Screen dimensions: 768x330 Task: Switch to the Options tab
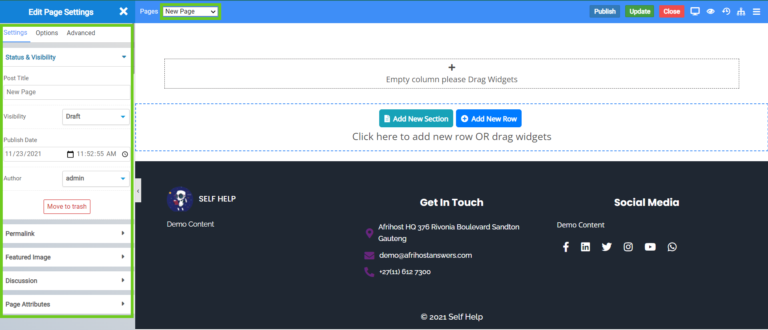pyautogui.click(x=47, y=33)
